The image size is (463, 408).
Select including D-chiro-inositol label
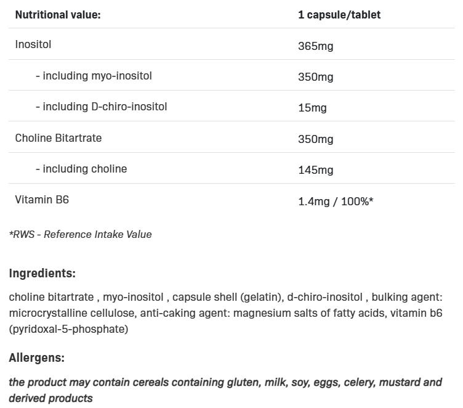pos(101,107)
